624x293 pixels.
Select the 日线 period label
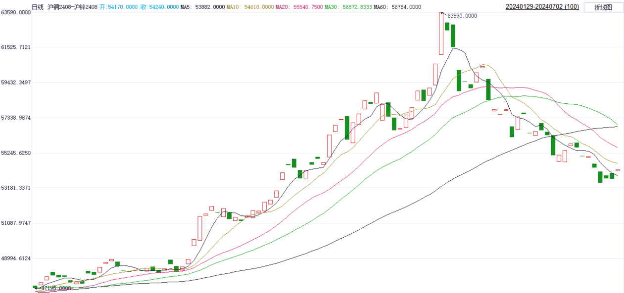click(x=38, y=7)
